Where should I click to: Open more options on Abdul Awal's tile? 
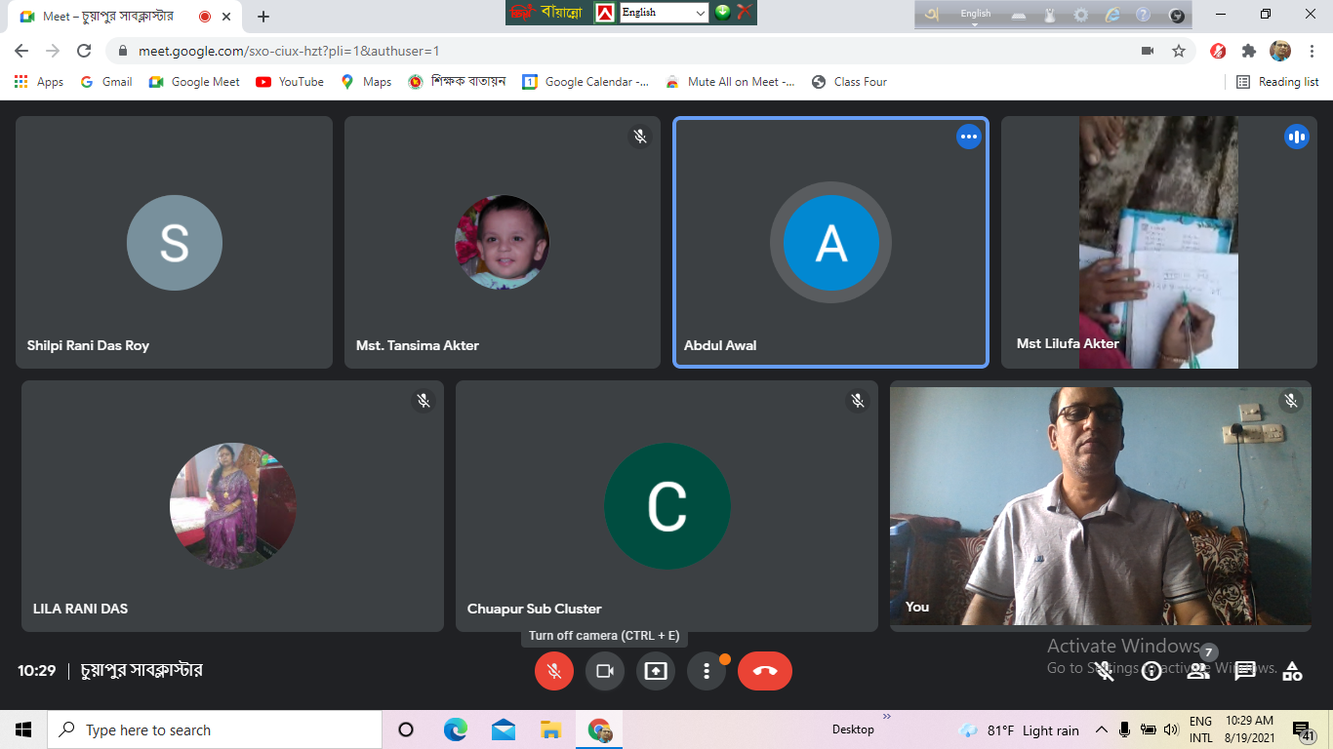[x=969, y=138]
